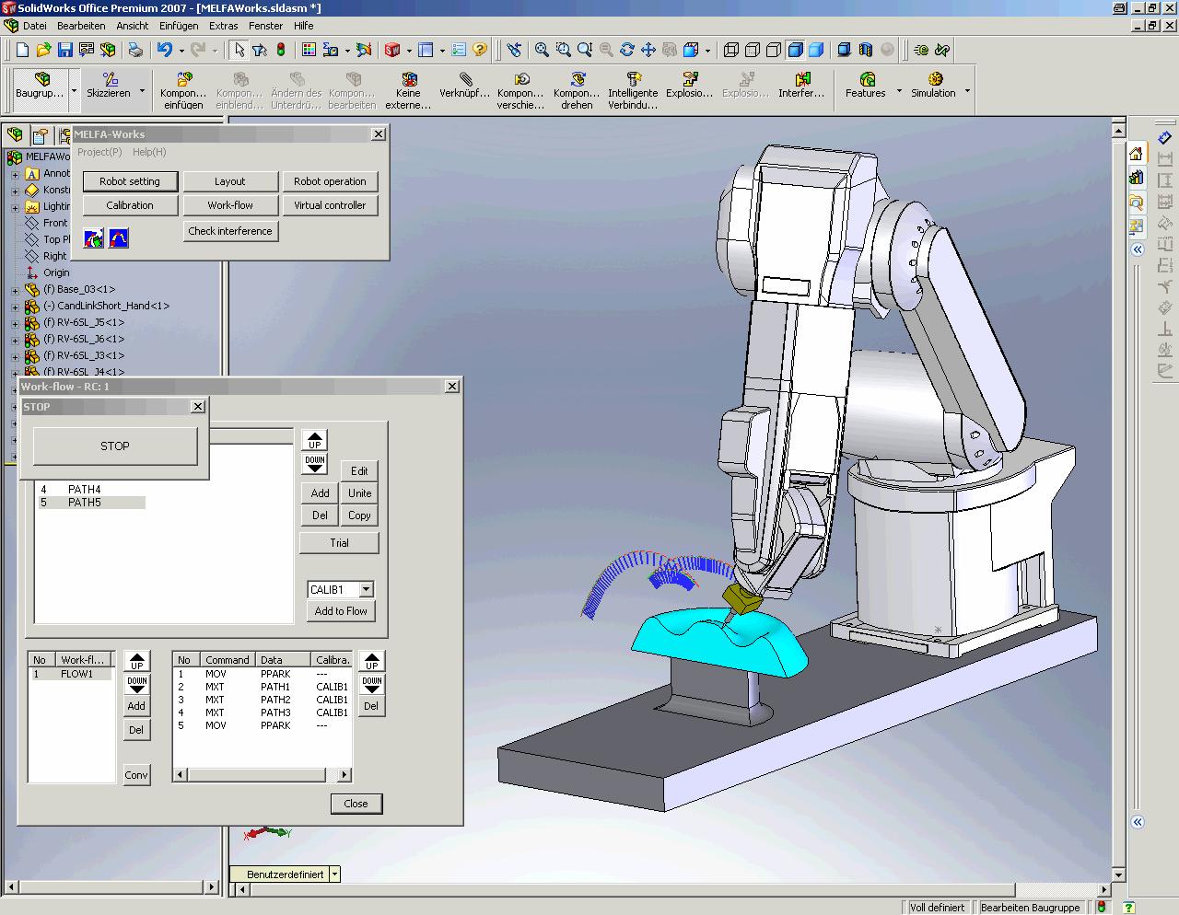Expand the RV-6SL_J5<1> tree node

(15, 323)
